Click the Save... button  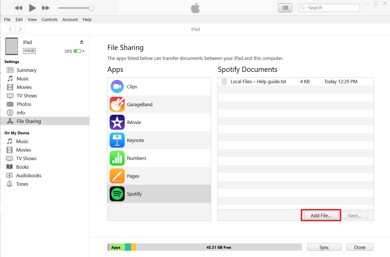coord(354,216)
